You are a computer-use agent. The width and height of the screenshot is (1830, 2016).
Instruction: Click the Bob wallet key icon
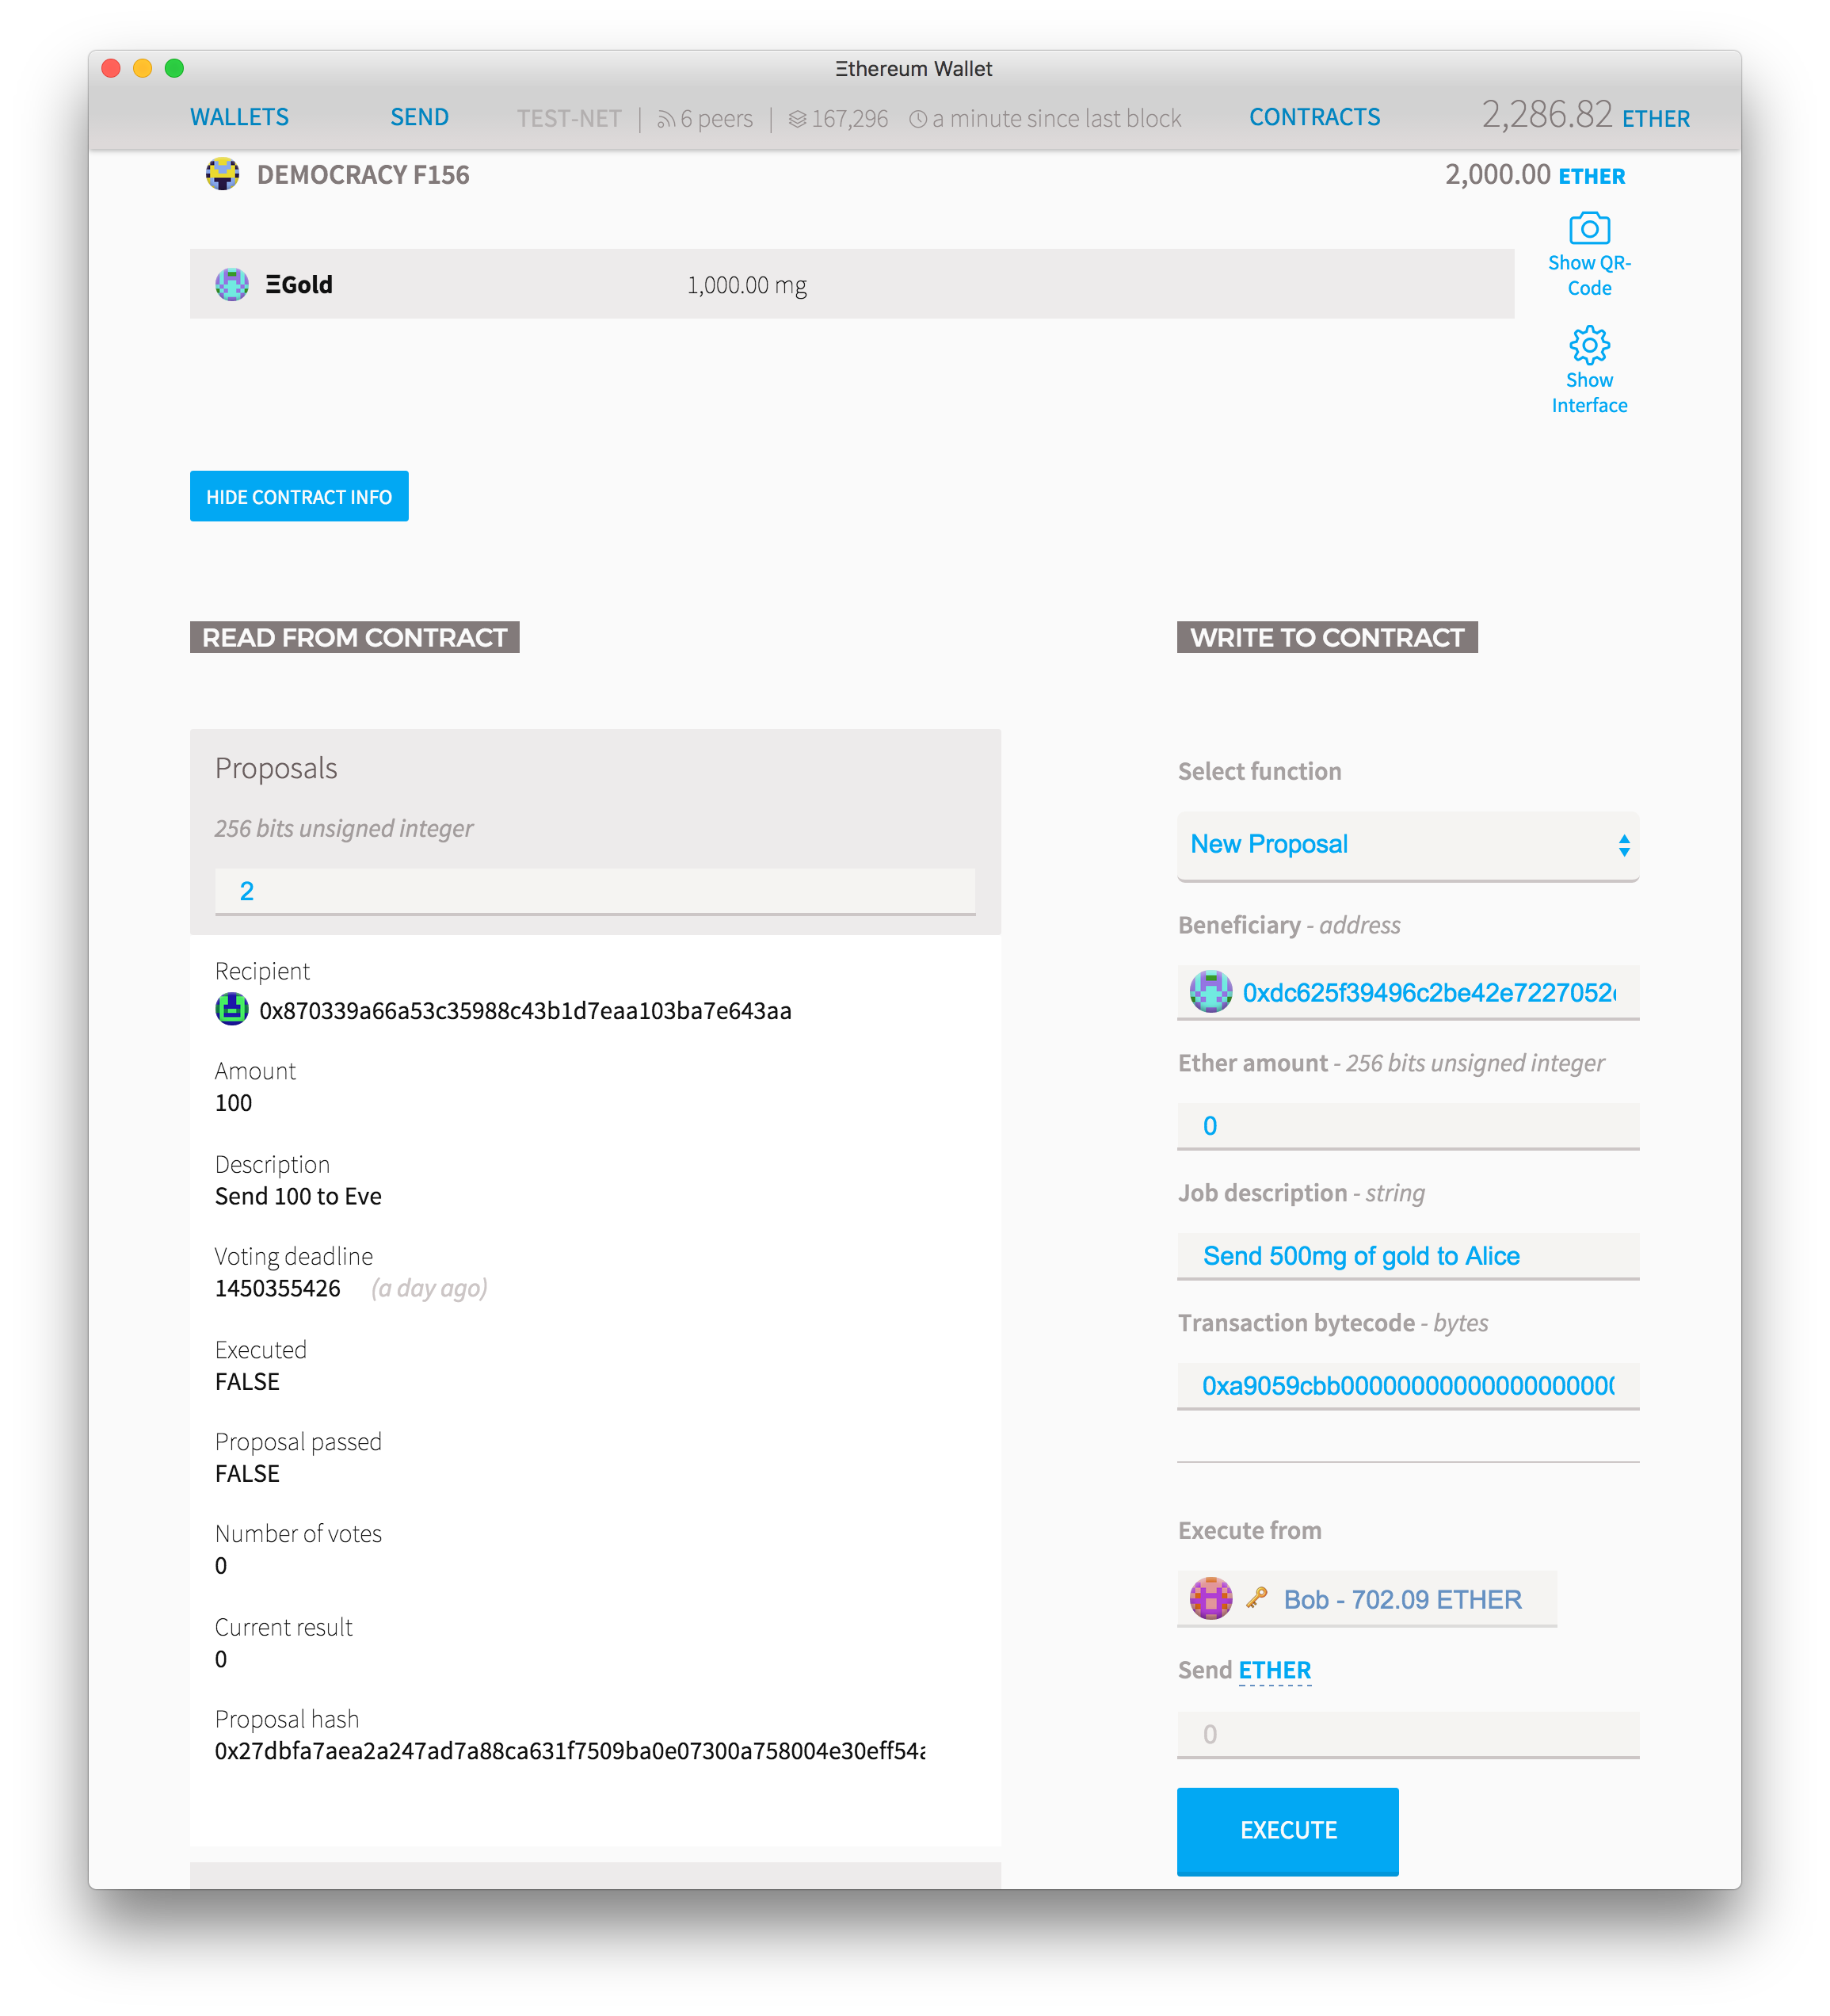pyautogui.click(x=1260, y=1600)
